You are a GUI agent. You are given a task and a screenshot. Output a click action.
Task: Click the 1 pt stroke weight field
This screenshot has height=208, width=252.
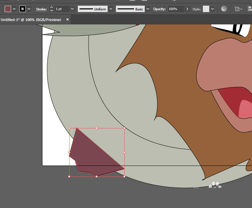pos(62,9)
